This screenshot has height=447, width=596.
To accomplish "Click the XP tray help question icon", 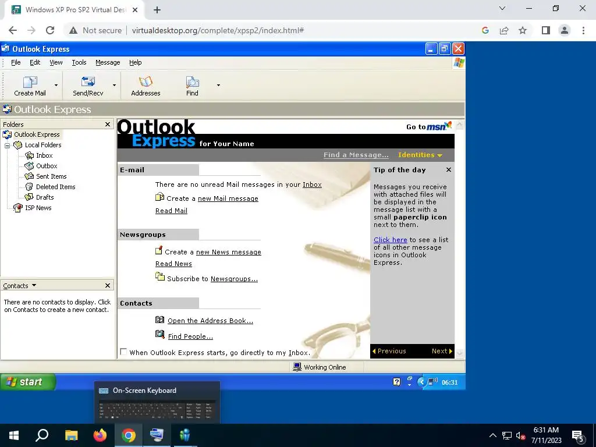I will click(x=396, y=382).
